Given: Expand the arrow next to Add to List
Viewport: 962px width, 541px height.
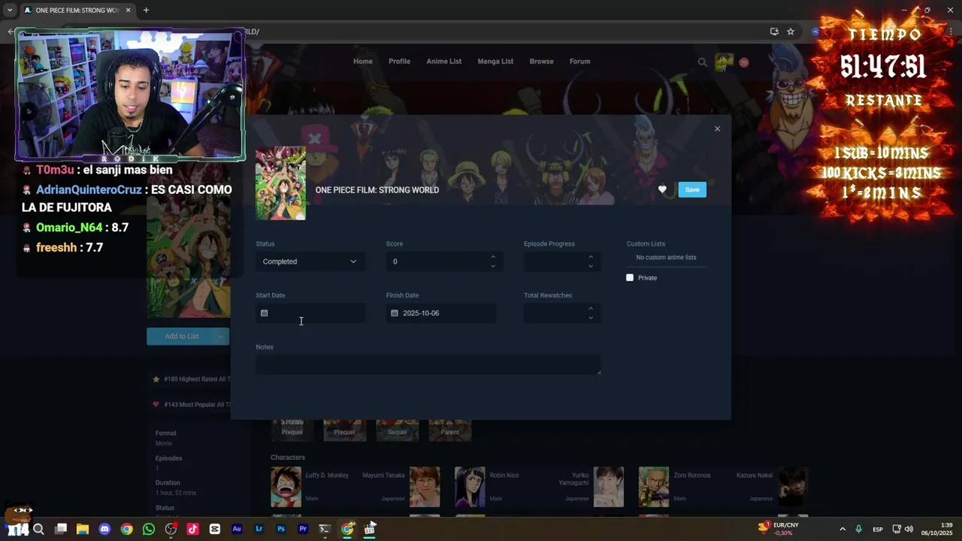Looking at the screenshot, I should click(220, 337).
